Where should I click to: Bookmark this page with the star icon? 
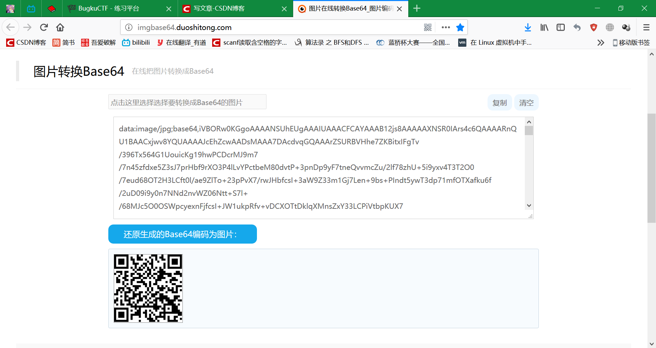[460, 27]
